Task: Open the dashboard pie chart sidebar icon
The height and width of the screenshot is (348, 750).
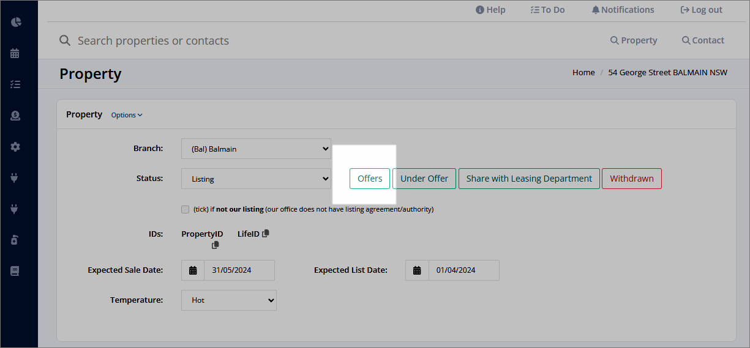Action: click(x=16, y=22)
